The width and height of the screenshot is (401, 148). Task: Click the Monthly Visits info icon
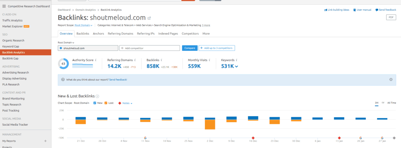click(209, 60)
